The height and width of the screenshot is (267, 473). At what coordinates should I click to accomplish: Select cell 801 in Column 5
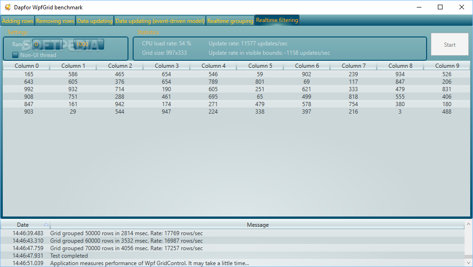[260, 81]
